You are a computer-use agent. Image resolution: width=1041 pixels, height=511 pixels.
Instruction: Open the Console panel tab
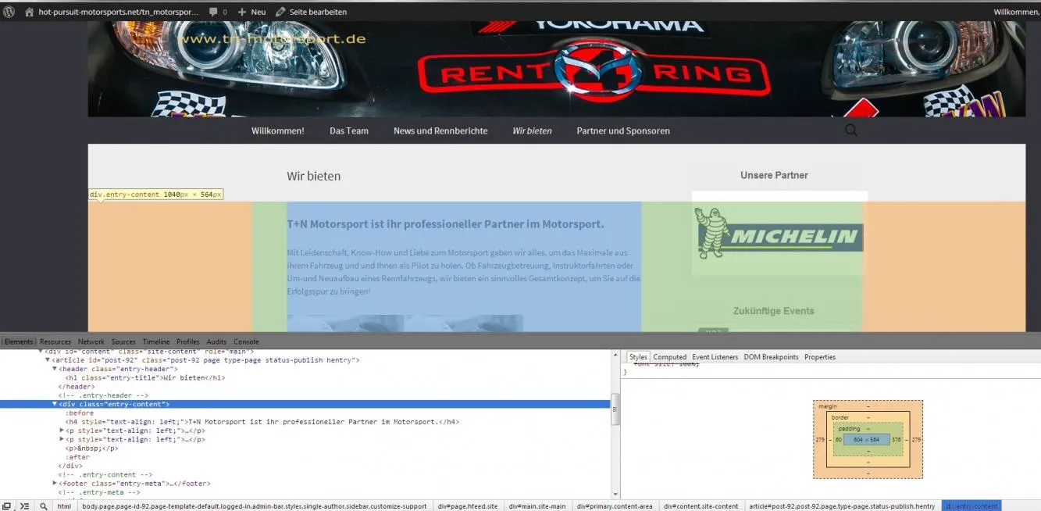pos(246,341)
